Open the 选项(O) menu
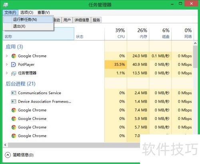This screenshot has width=200, height=164. 27,12
